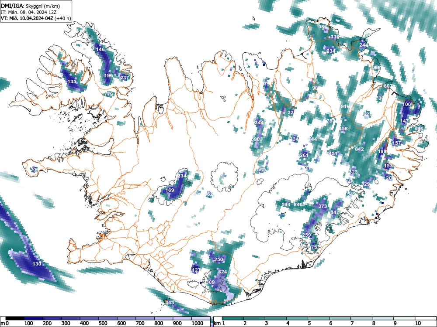
Task: Click the visibility value 324
Action: coord(222,272)
